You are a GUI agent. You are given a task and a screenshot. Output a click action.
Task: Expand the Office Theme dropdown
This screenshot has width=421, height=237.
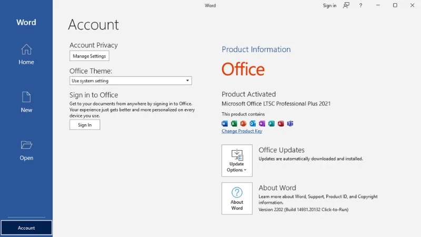pyautogui.click(x=131, y=81)
